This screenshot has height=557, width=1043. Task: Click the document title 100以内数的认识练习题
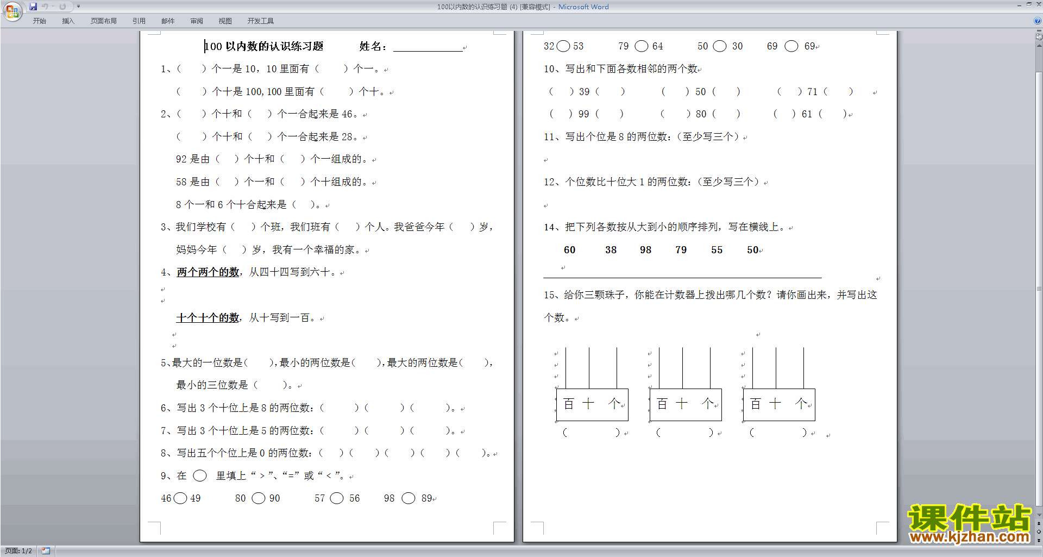(264, 46)
